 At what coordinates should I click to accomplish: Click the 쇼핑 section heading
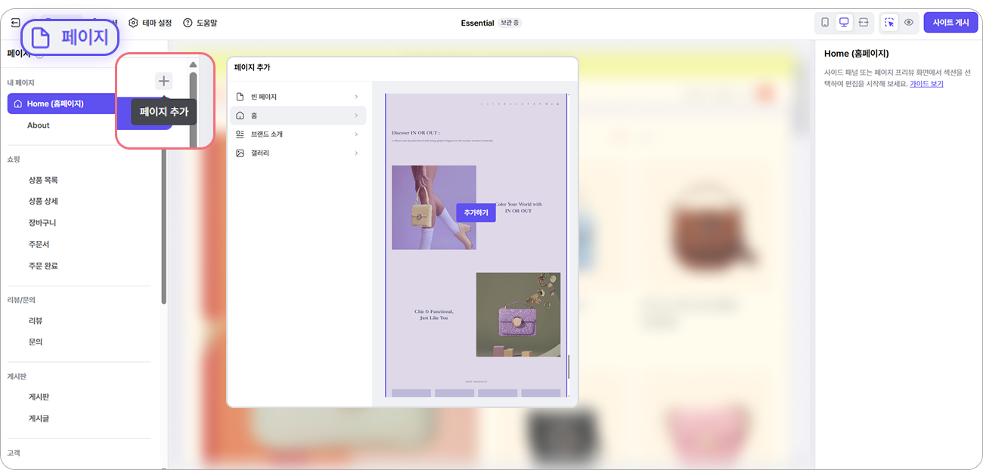coord(14,159)
